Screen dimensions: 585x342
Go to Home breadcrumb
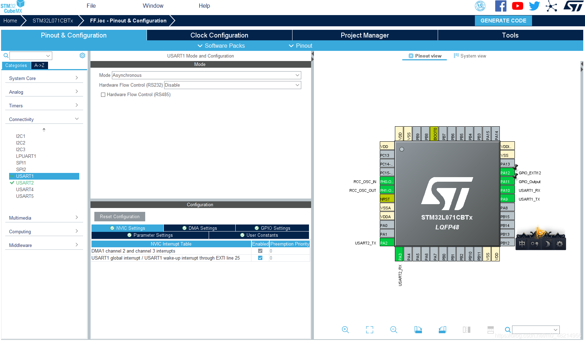[x=10, y=21]
